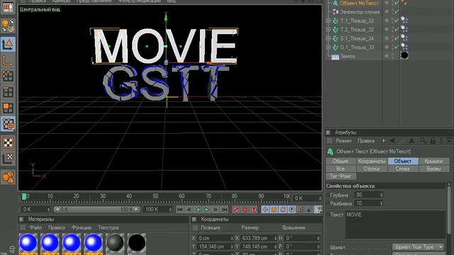The image size is (454, 255).
Task: Toggle the autokeying red button
Action: pos(245,210)
